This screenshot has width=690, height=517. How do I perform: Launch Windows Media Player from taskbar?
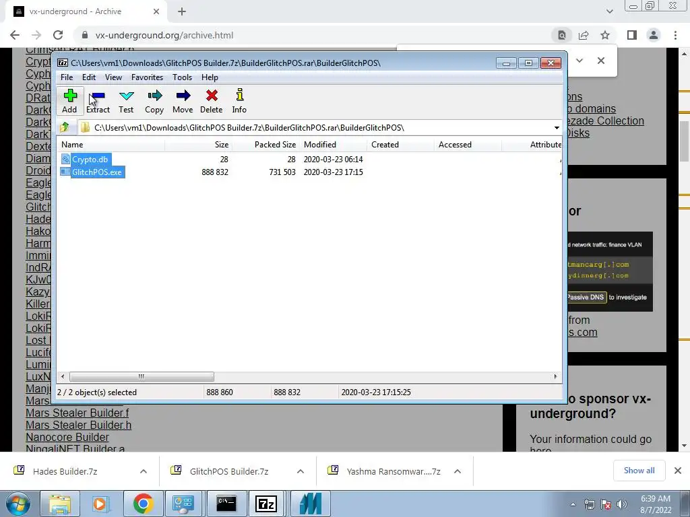point(100,504)
